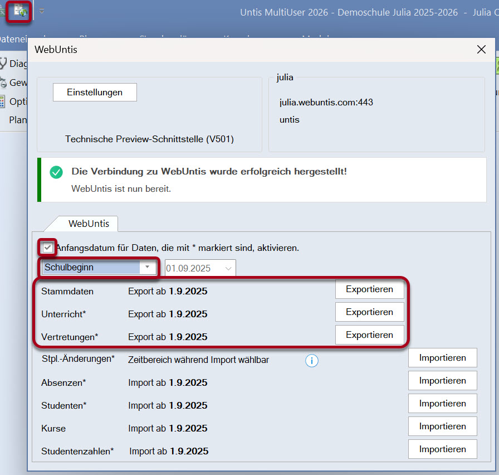Screen dimensions: 499x475
Task: Click Importieren beside Kurse
Action: pyautogui.click(x=442, y=426)
